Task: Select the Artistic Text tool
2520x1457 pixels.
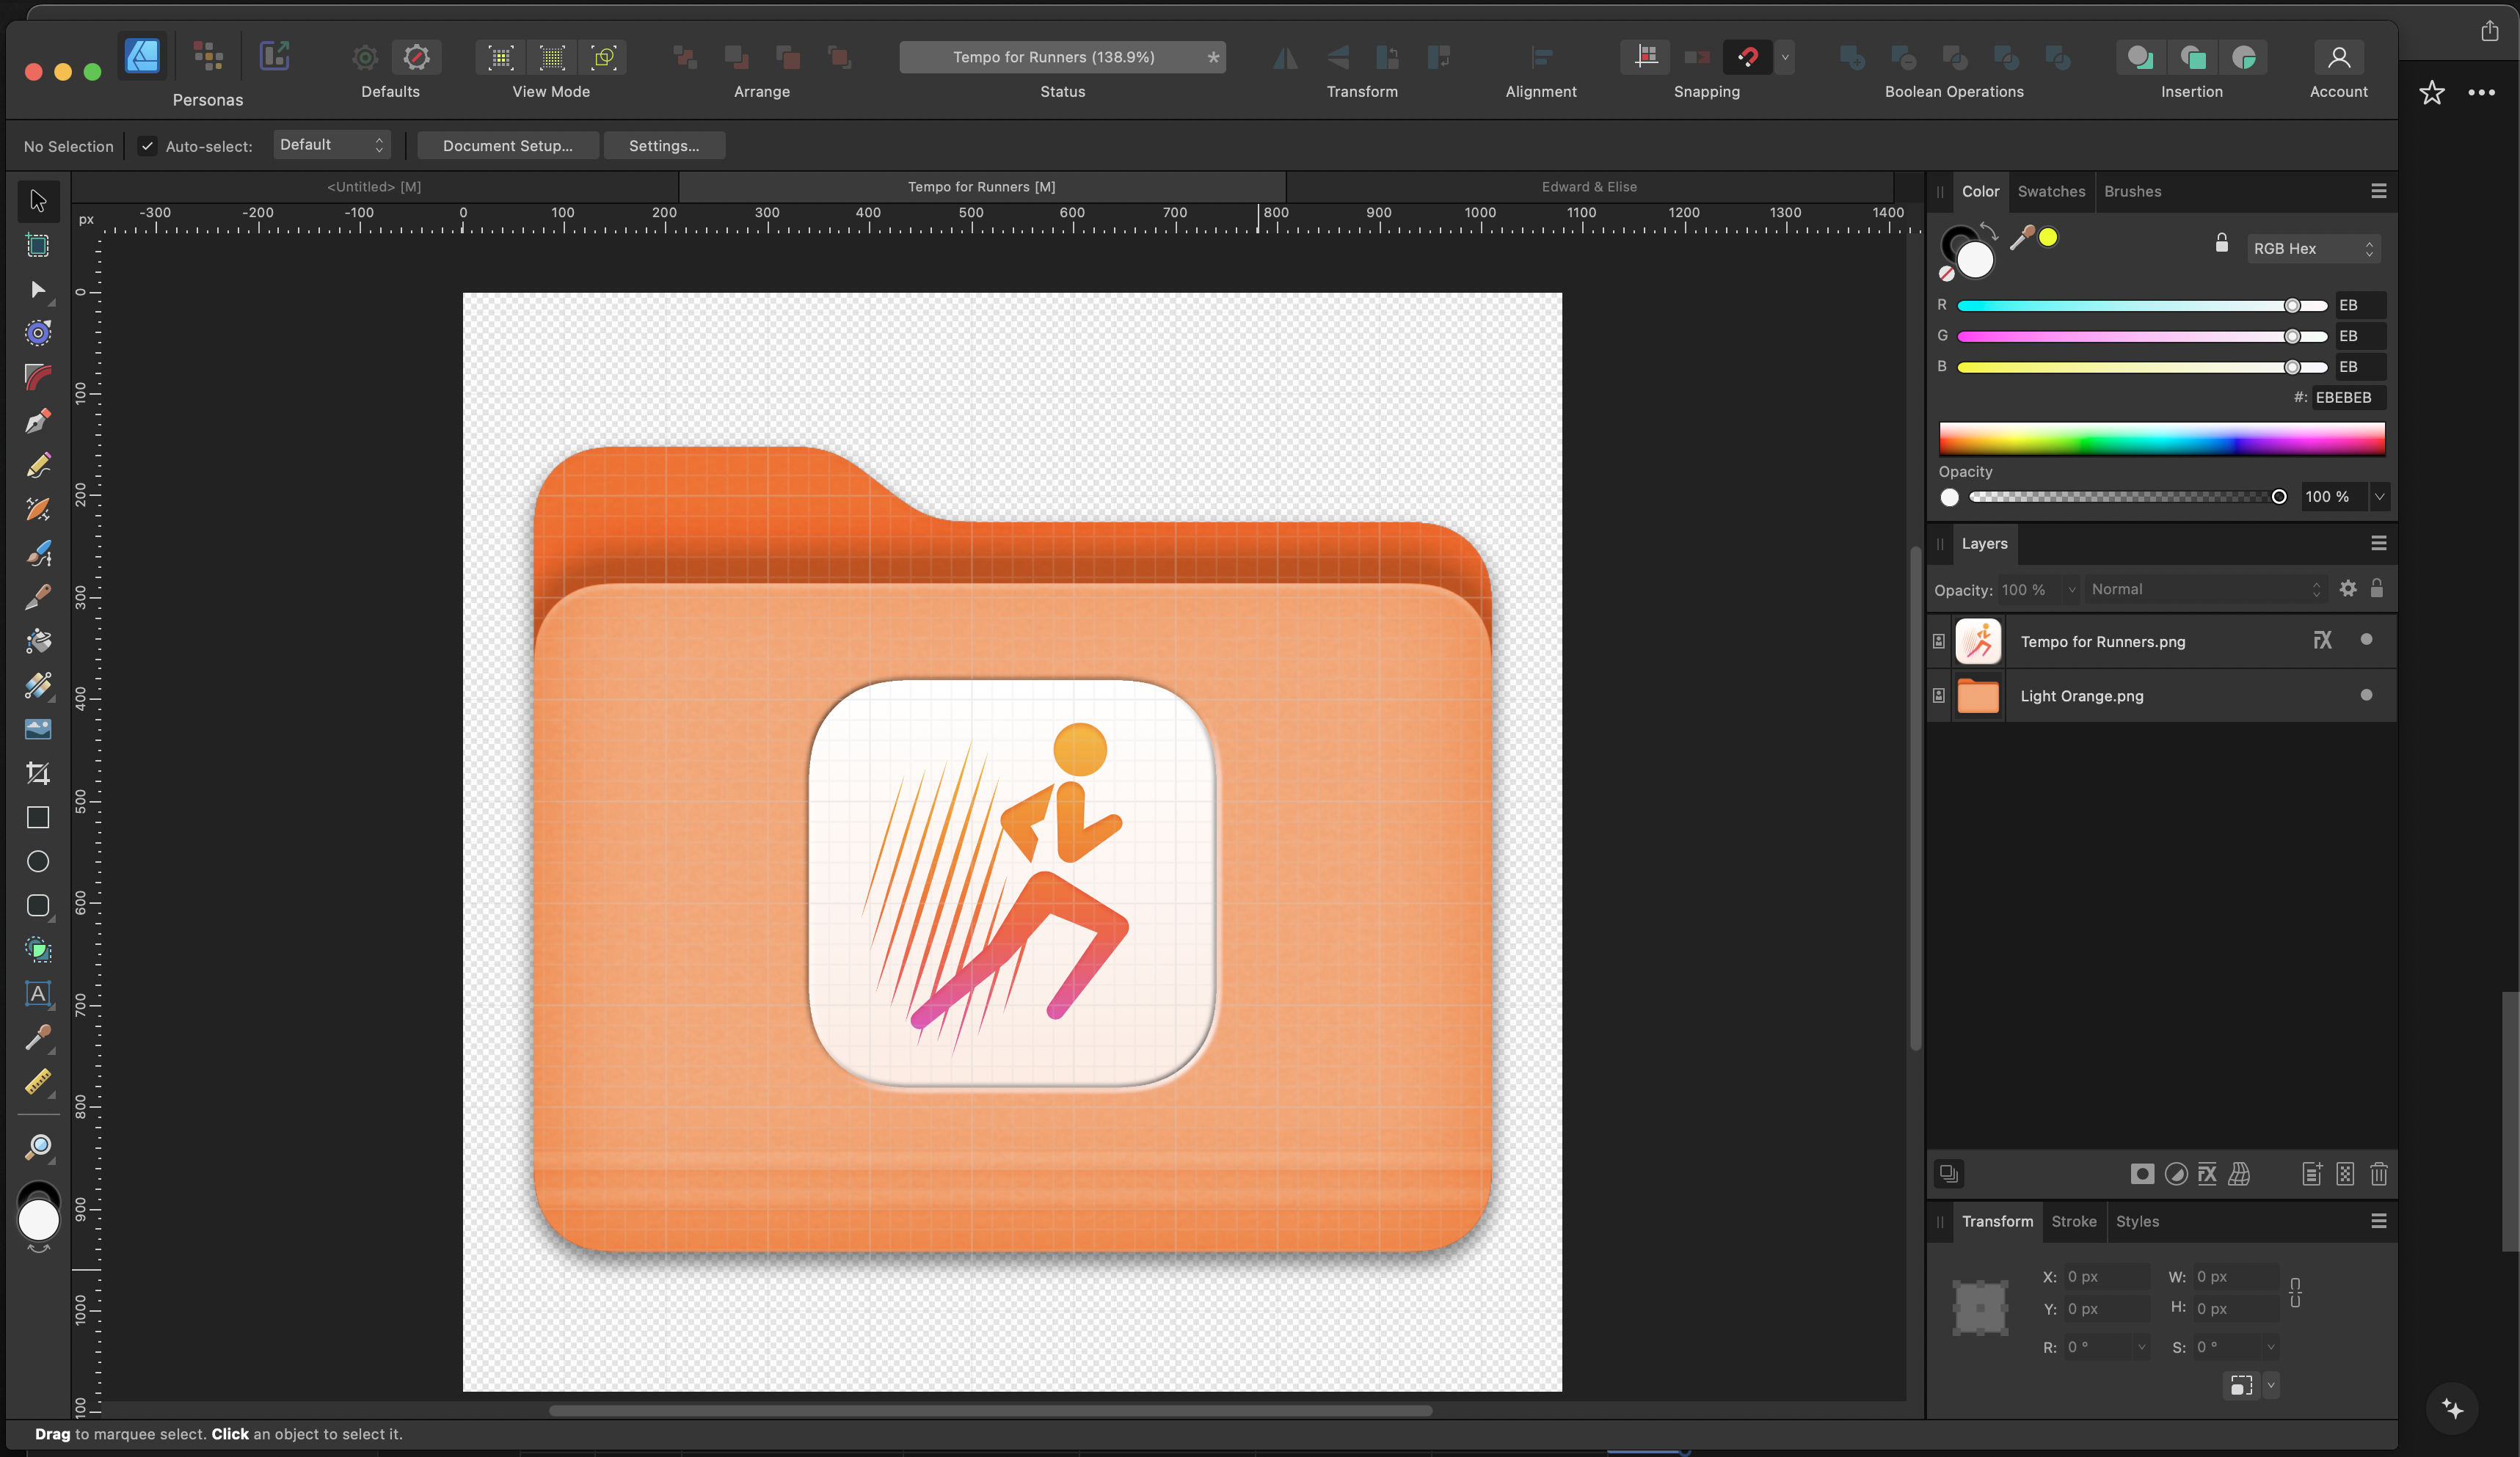Action: (38, 993)
